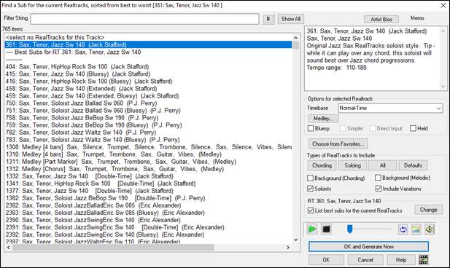The image size is (450, 268).
Task: Click the # filter button
Action: pos(268,19)
